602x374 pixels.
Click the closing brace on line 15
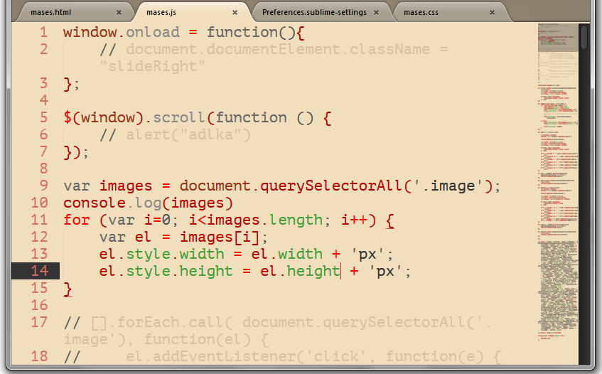click(x=68, y=289)
